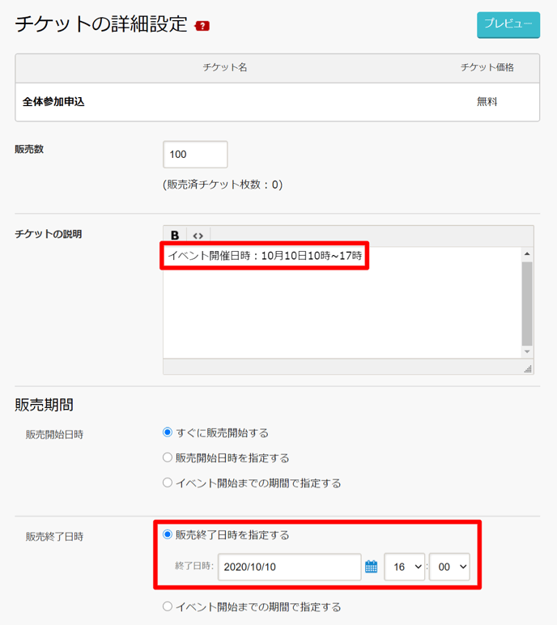
Task: Click the editor resize grip handle
Action: pyautogui.click(x=528, y=368)
